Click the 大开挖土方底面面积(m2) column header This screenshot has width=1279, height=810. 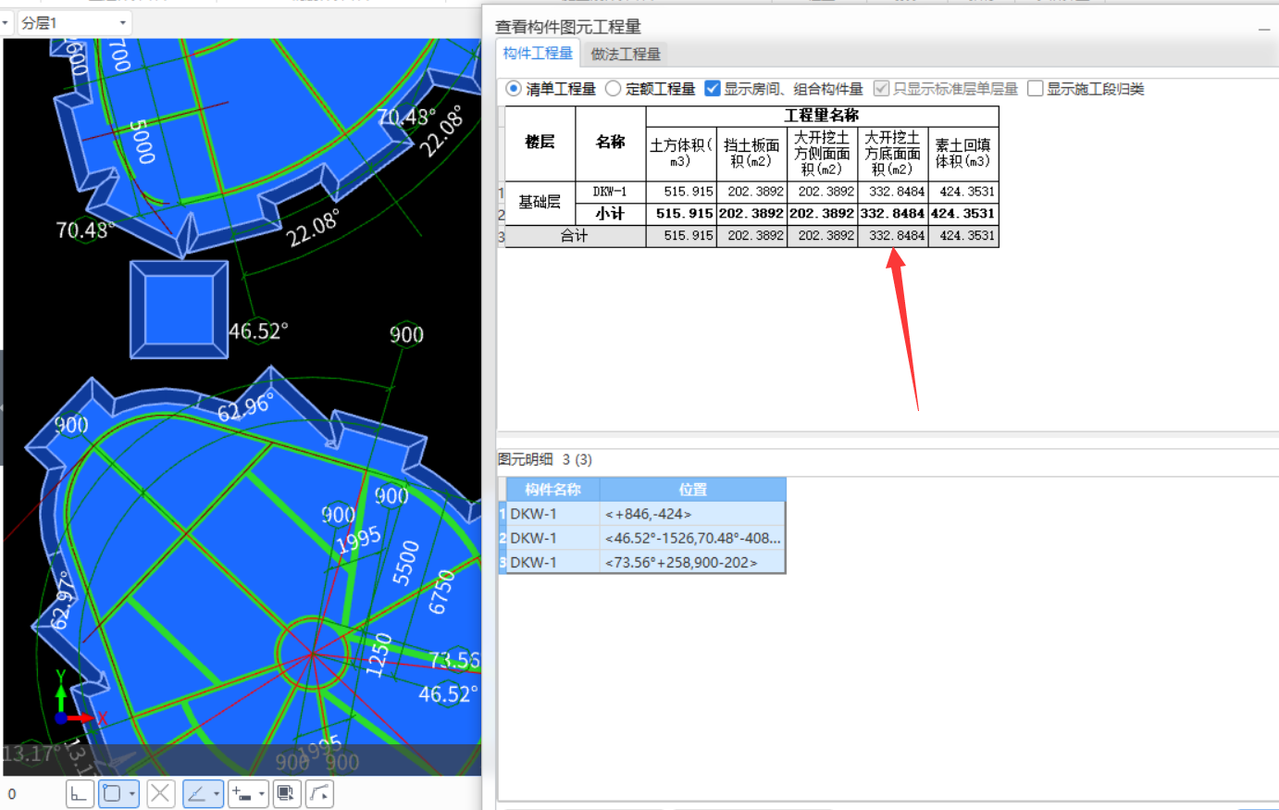click(892, 154)
